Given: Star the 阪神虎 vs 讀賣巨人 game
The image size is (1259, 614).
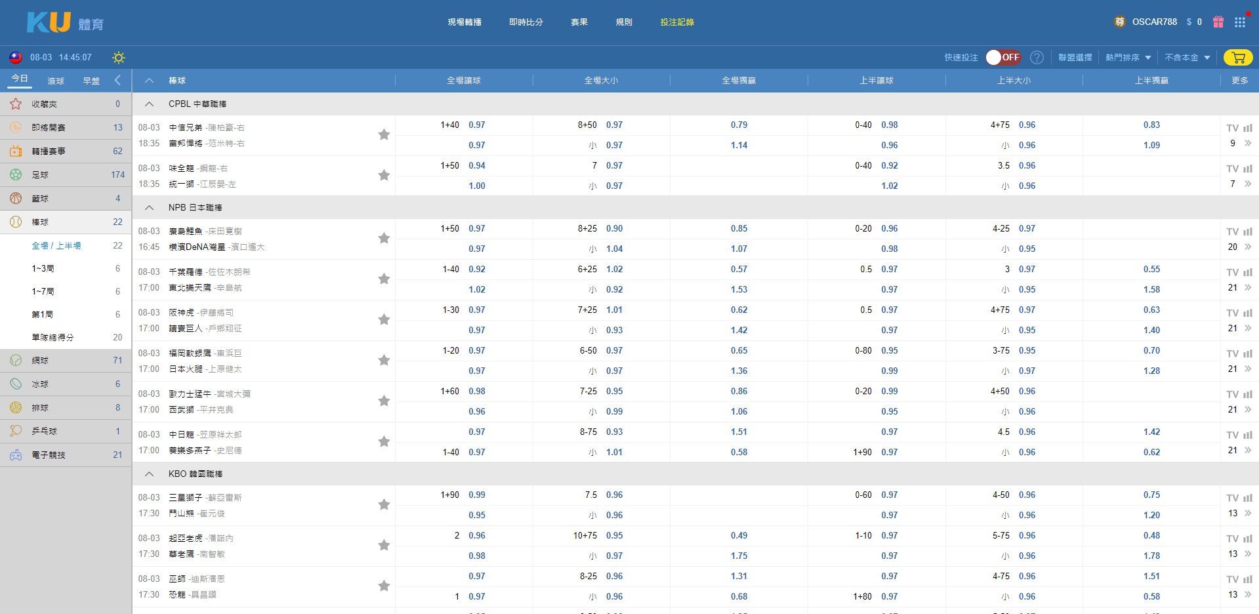Looking at the screenshot, I should (x=384, y=319).
